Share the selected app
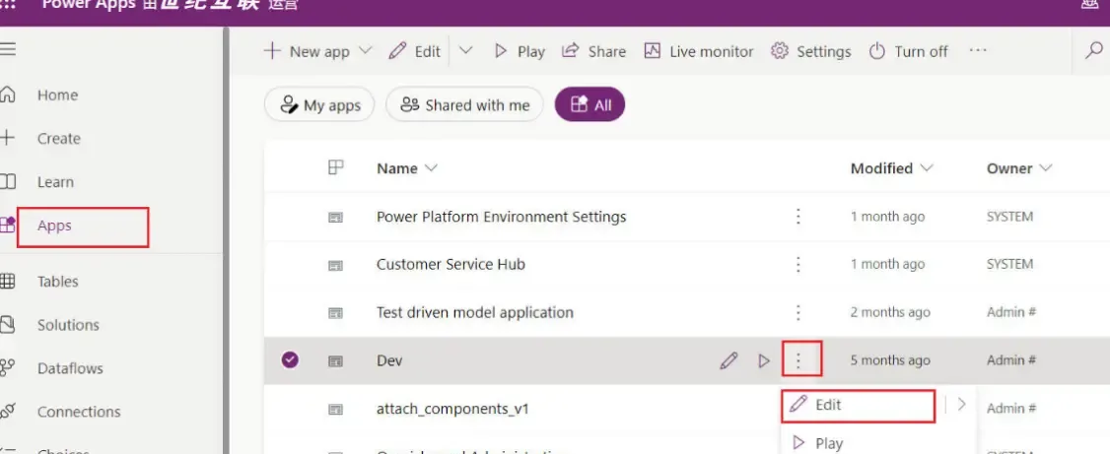Viewport: 1110px width, 454px height. (x=593, y=51)
